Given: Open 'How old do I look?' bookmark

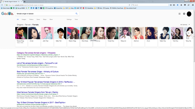Looking at the screenshot, I should 130,8.
